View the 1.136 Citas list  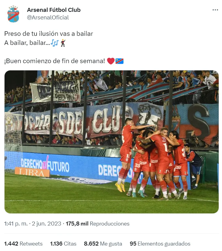[63, 243]
